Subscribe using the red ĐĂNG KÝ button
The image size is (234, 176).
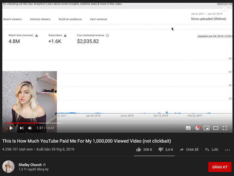coord(219,167)
